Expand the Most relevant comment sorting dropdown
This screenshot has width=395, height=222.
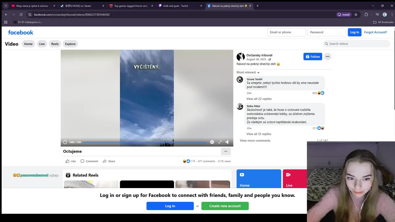pyautogui.click(x=248, y=72)
